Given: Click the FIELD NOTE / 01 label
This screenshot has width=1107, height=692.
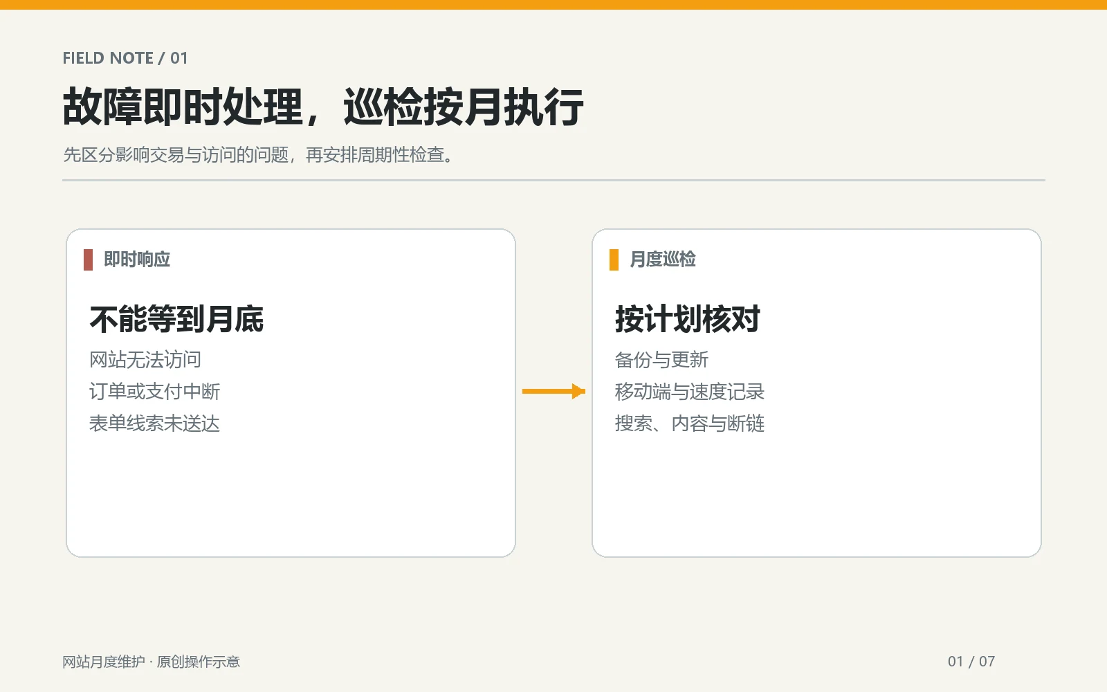Looking at the screenshot, I should click(x=125, y=58).
